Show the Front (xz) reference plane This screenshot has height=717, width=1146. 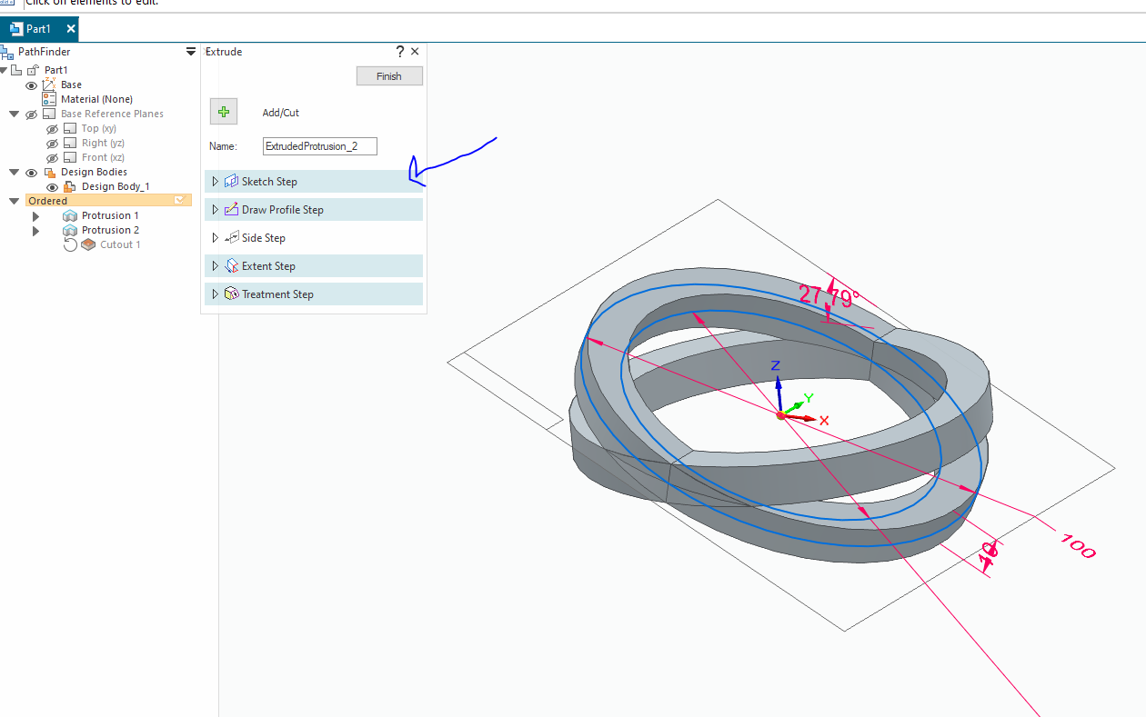click(52, 157)
